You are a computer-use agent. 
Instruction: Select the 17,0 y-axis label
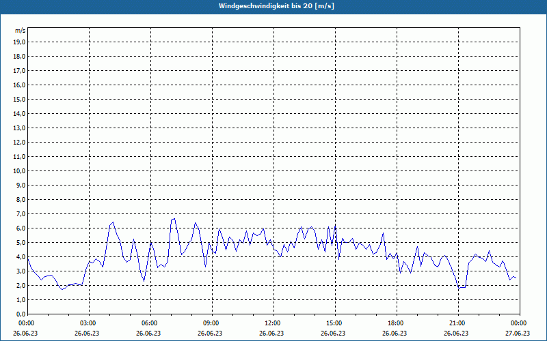pos(20,71)
